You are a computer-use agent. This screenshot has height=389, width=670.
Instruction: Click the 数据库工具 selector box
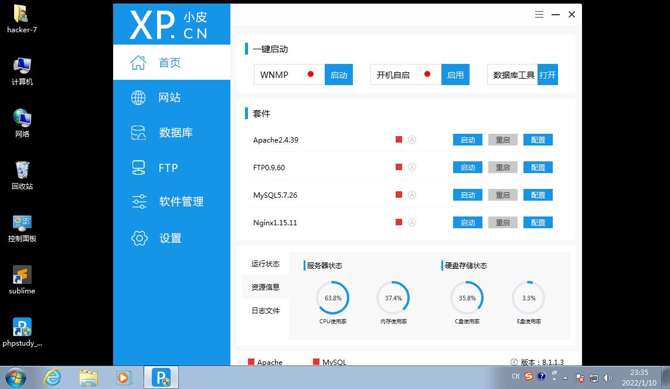(512, 75)
